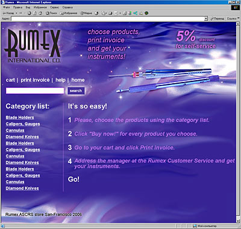Open the Media (Медиа) toolbar button
Viewport: 241px width, 229px height.
pos(86,13)
